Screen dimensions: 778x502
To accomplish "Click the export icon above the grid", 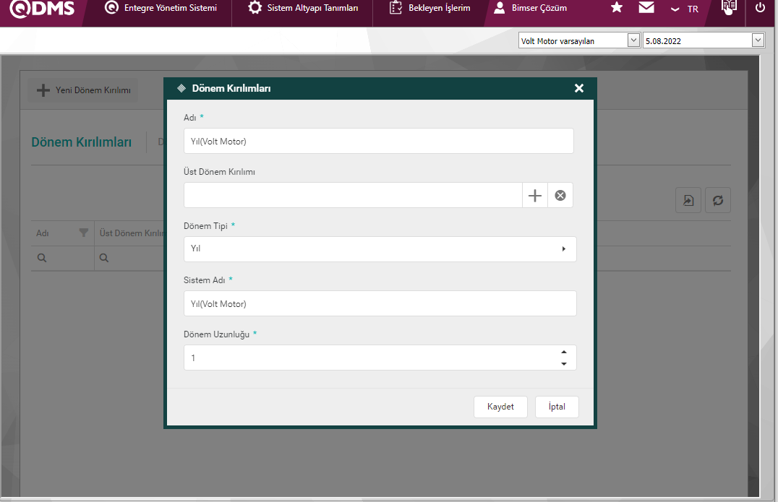I will pyautogui.click(x=688, y=201).
